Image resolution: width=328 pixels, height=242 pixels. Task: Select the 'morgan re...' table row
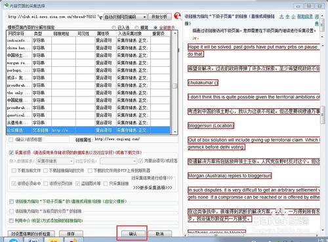pos(89,63)
